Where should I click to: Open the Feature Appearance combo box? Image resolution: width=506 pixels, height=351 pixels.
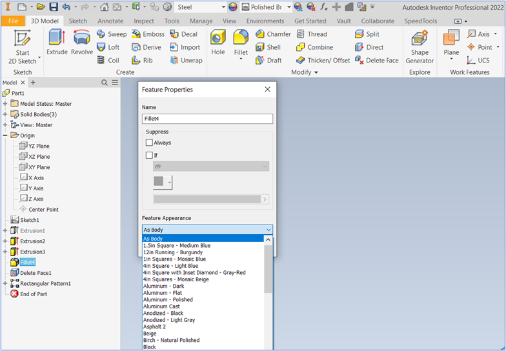(x=207, y=230)
